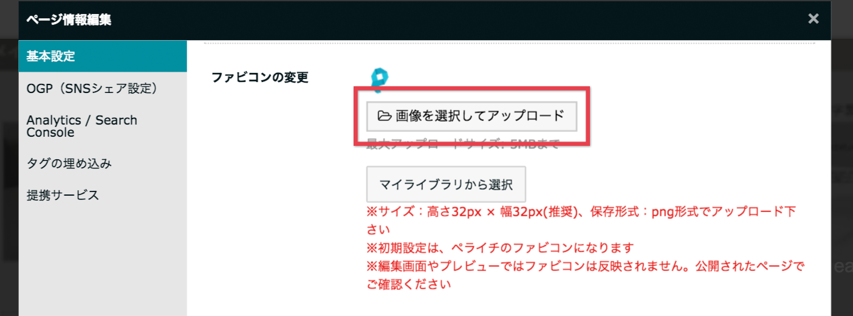Image resolution: width=853 pixels, height=316 pixels.
Task: Select the 基本設定 sidebar tab
Action: [103, 57]
